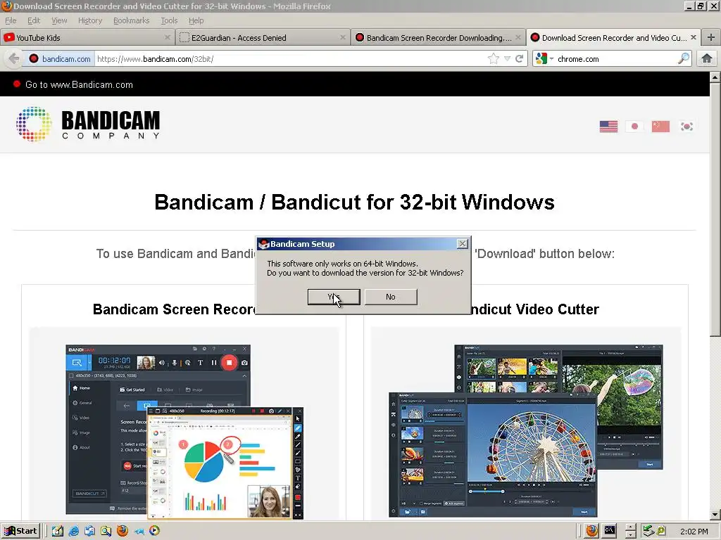This screenshot has height=540, width=721.
Task: Open the View menu
Action: point(59,20)
